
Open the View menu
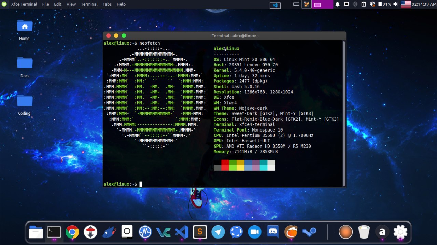[71, 4]
